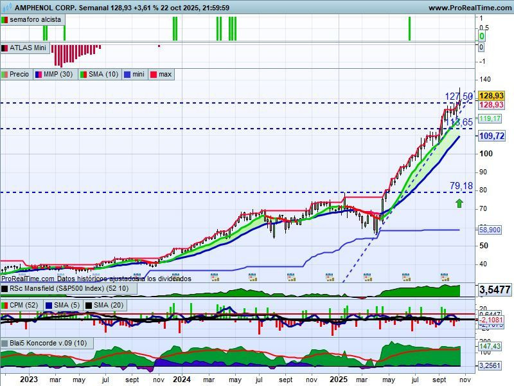Screen dimensions: 514x386
Task: Open the dividend calendar icon for June 2025
Action: pos(406,277)
